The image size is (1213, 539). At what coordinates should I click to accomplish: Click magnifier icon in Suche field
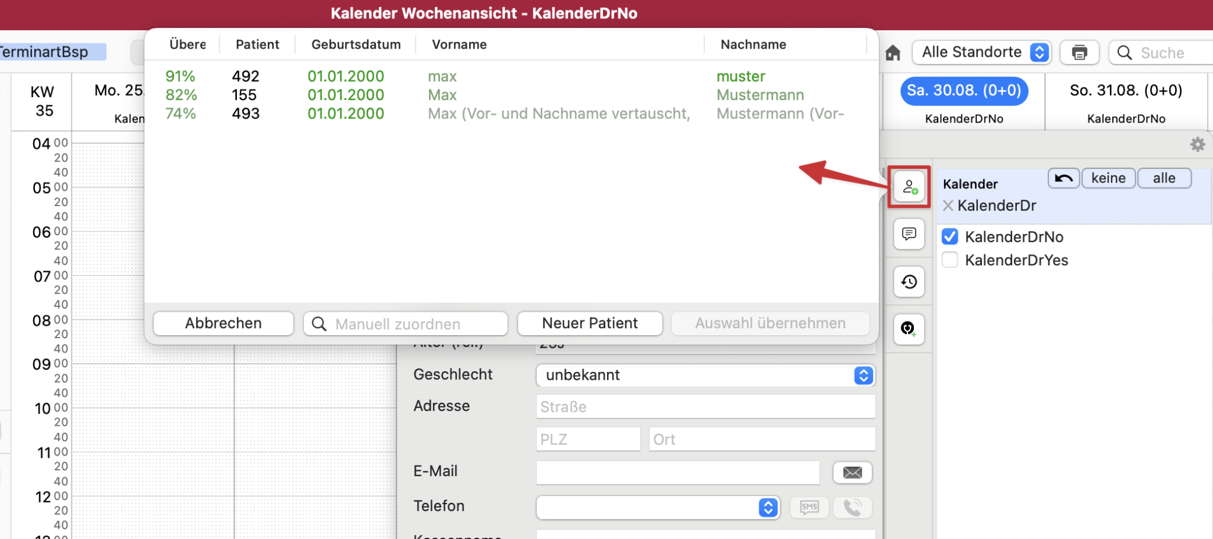click(x=1124, y=53)
